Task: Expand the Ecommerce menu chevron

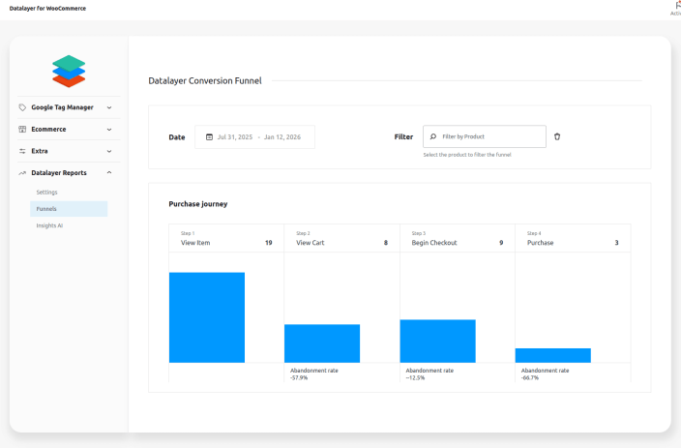Action: (x=108, y=129)
